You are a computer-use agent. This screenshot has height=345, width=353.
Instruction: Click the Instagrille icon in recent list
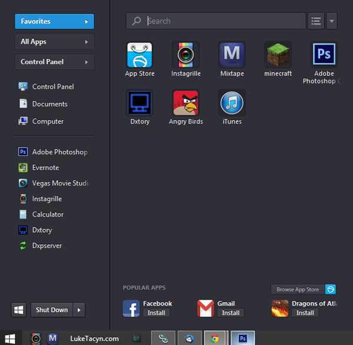coord(23,199)
